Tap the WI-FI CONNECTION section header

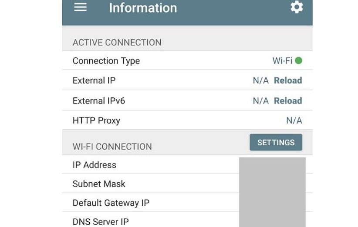[112, 147]
